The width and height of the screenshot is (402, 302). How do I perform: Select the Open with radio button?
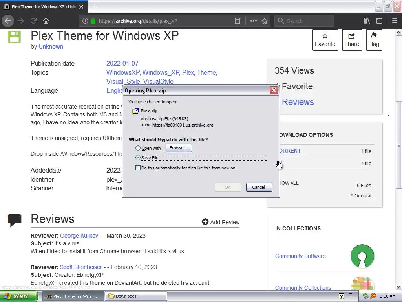click(138, 148)
